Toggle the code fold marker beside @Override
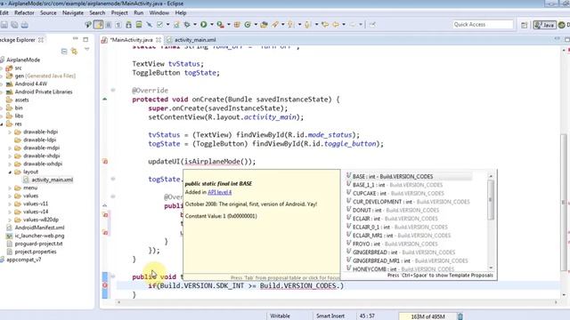The width and height of the screenshot is (570, 320). click(113, 90)
